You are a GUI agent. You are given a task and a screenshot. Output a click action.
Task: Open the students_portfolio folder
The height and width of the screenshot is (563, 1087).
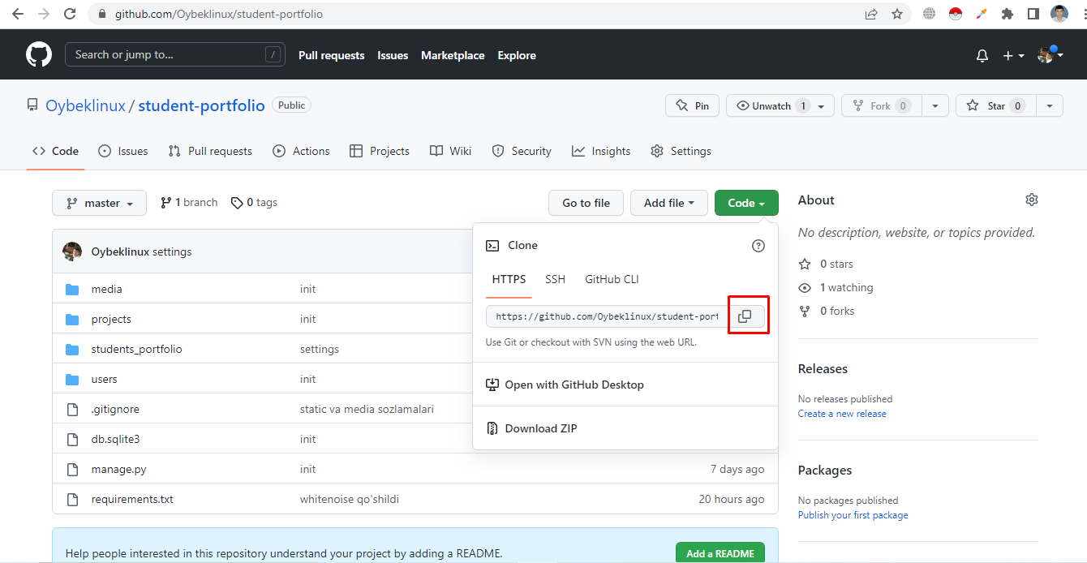click(x=136, y=349)
